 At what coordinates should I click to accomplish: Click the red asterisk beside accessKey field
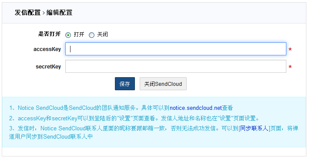click(x=290, y=49)
